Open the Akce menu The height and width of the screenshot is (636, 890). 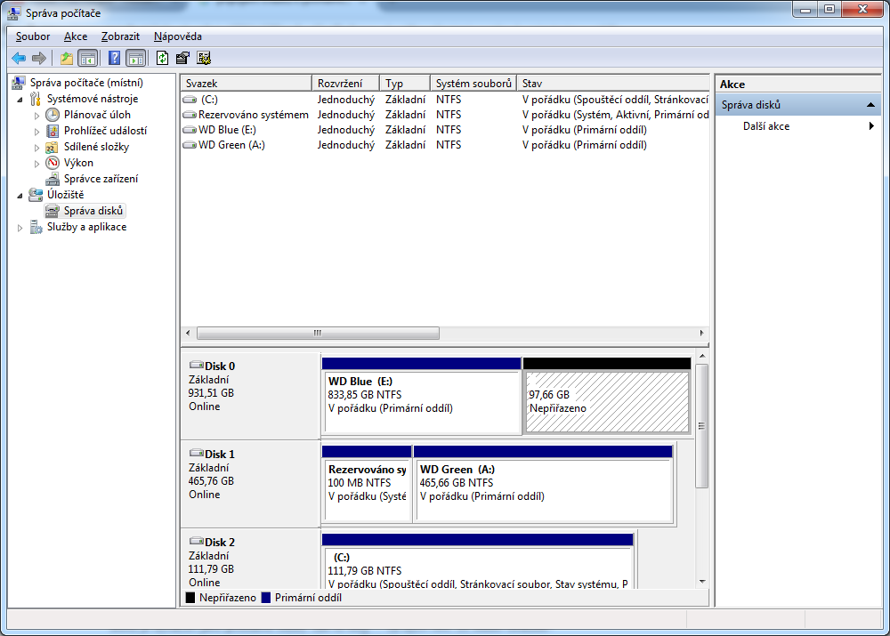point(76,36)
